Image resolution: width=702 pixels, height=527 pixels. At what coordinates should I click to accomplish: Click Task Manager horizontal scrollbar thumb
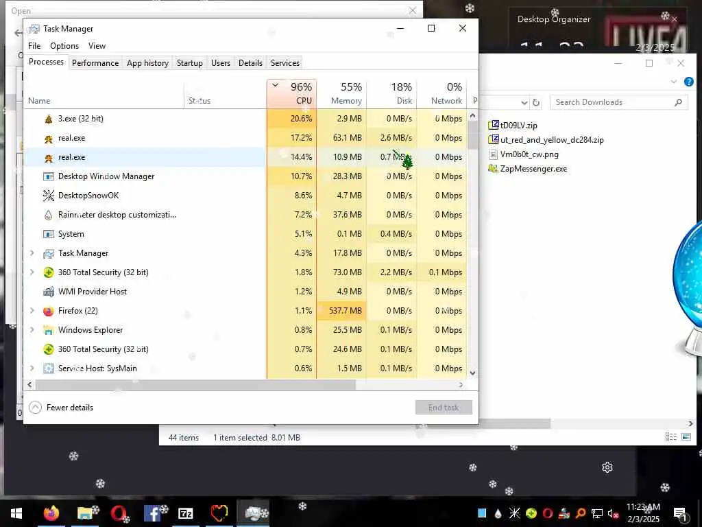pyautogui.click(x=195, y=385)
